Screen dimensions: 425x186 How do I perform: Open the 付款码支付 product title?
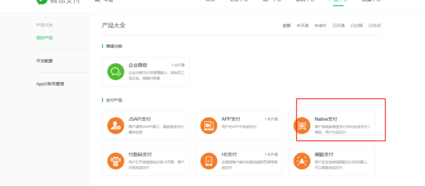tap(140, 154)
